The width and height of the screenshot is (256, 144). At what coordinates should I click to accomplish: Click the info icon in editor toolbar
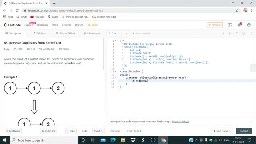[x=223, y=33]
